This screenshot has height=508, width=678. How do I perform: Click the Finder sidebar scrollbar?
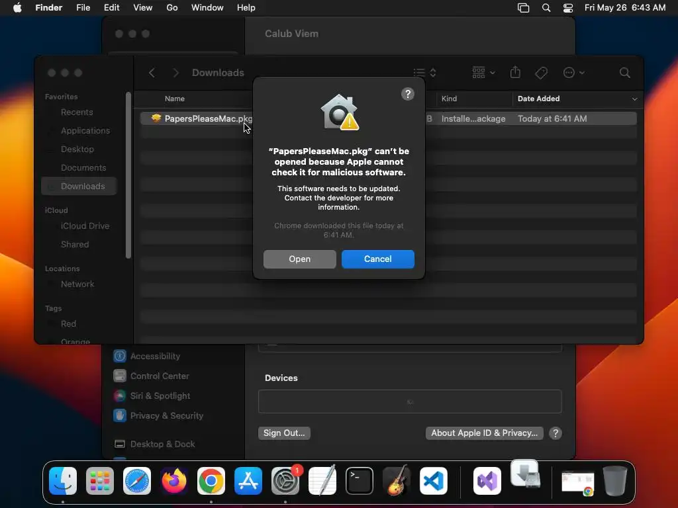[128, 175]
